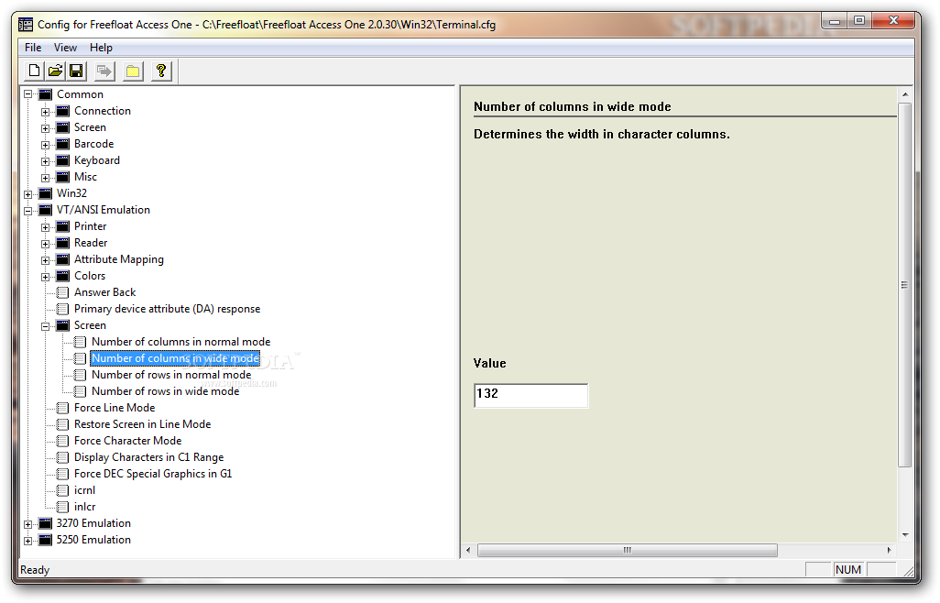Expand the Barcode node
The image size is (940, 603).
tap(45, 145)
